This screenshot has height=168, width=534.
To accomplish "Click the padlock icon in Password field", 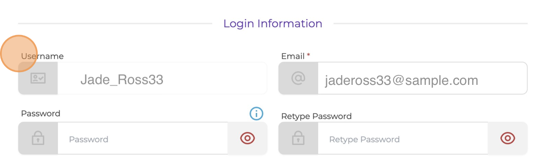I will [38, 138].
